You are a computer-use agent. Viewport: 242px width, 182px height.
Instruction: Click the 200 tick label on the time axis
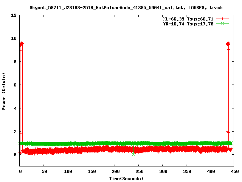click(x=116, y=171)
